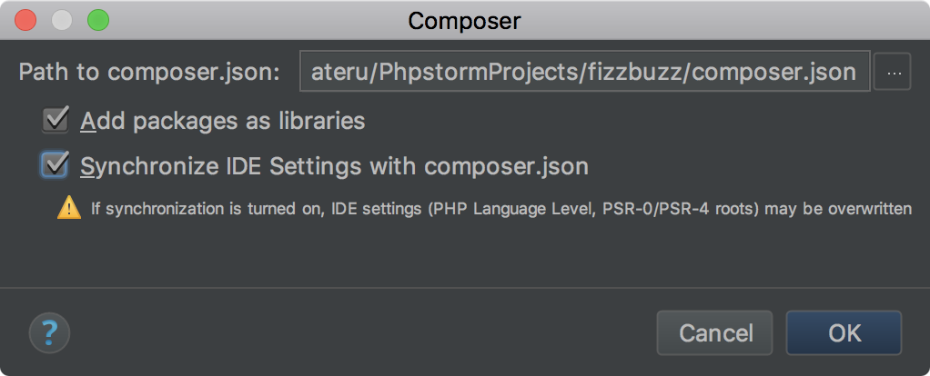Click the 'Composer' window title text
This screenshot has height=376, width=930.
point(464,19)
